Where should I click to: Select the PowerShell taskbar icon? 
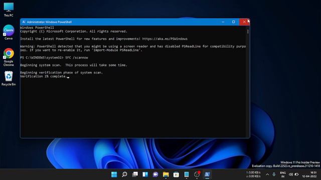point(207,174)
